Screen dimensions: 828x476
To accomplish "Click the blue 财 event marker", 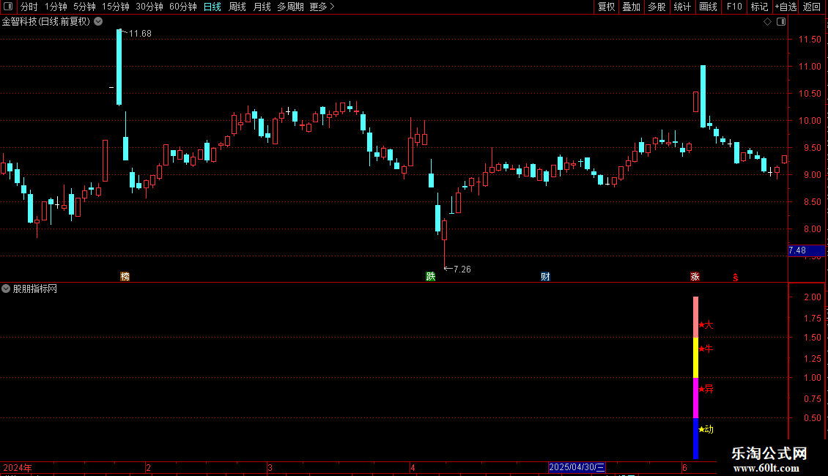I will pyautogui.click(x=545, y=277).
